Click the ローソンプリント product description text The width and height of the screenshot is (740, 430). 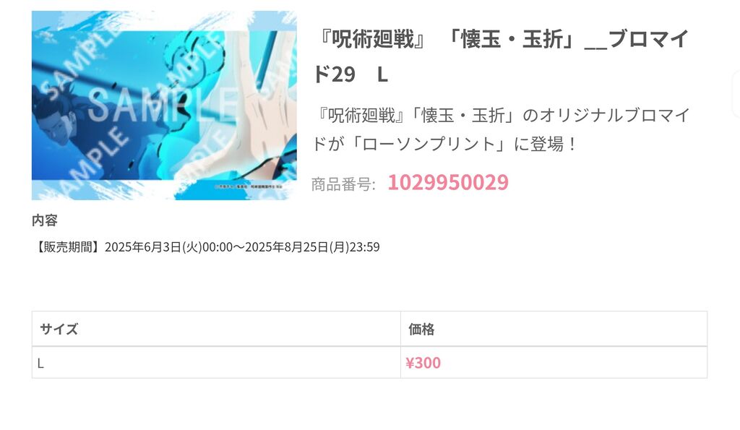[x=502, y=129]
